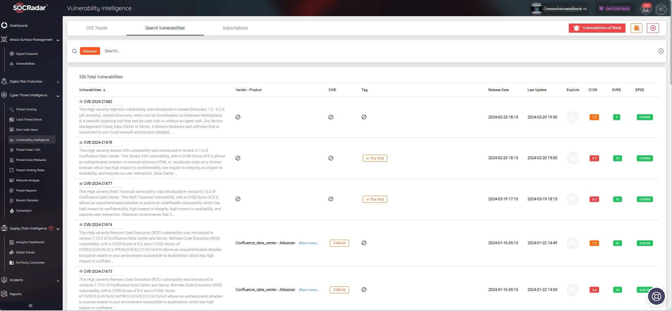
Task: Click the CVSS column header
Action: [x=593, y=90]
